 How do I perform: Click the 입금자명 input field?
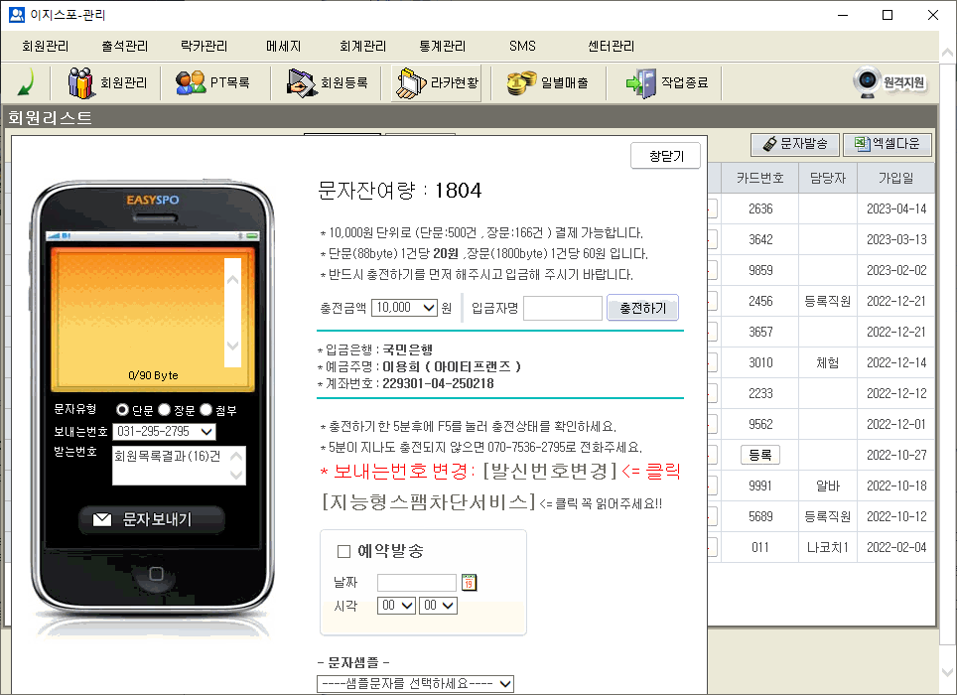562,309
